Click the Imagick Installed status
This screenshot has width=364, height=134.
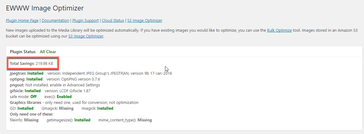point(105,108)
